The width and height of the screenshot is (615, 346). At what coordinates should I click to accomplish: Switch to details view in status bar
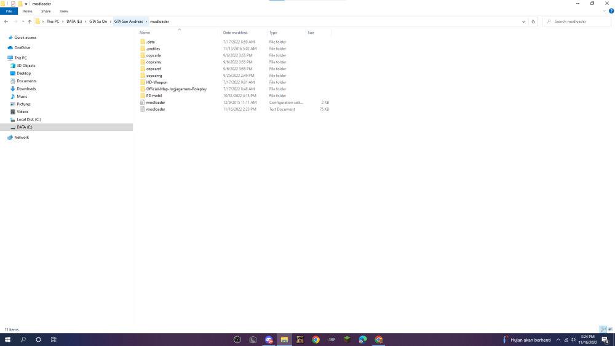tap(603, 329)
